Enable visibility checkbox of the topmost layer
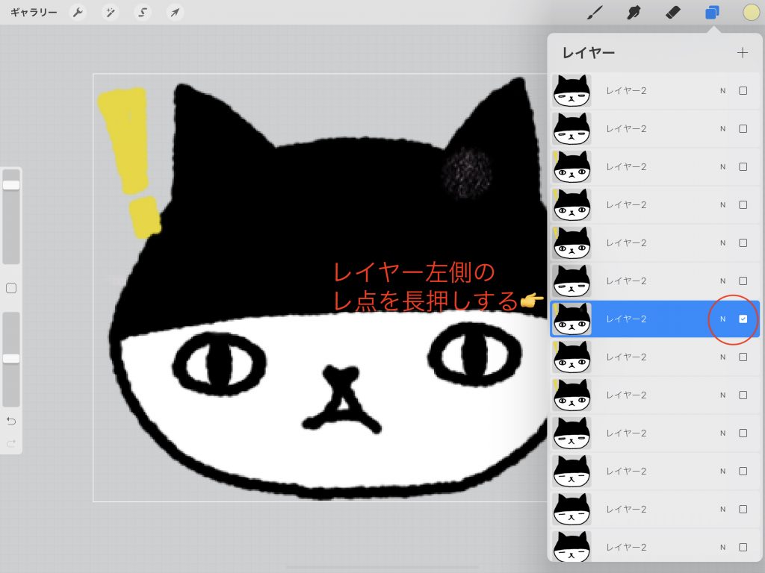This screenshot has height=573, width=765. click(x=743, y=90)
